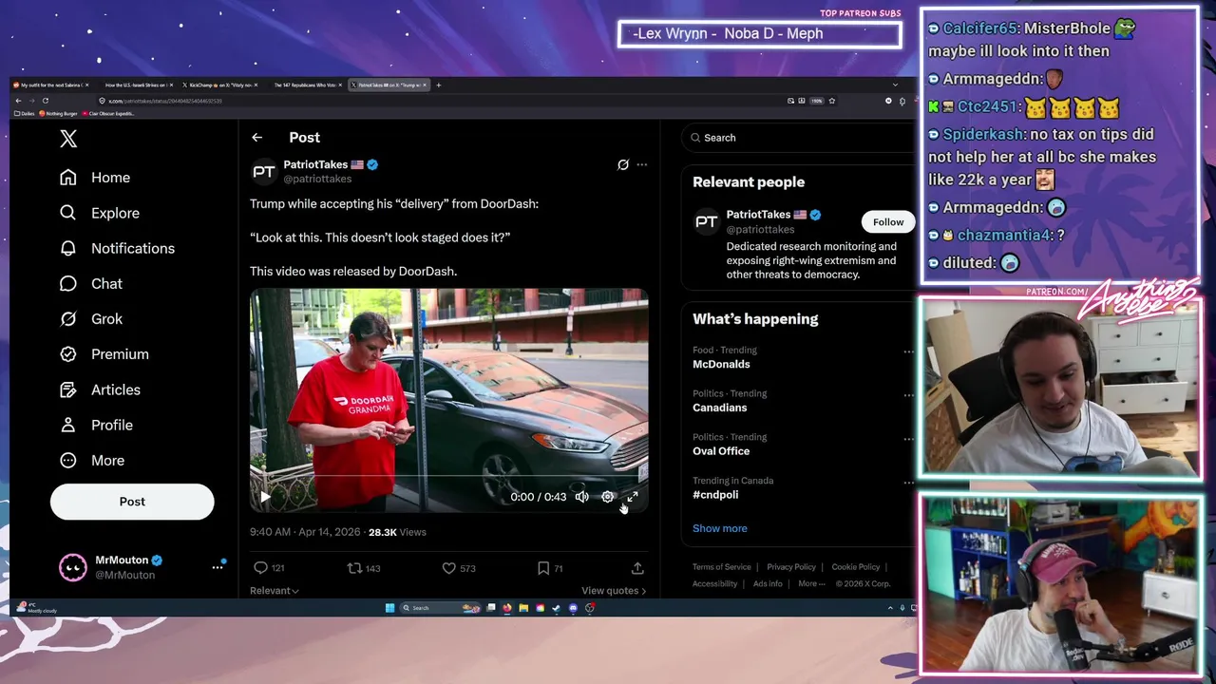1216x684 pixels.
Task: Expand the video to fullscreen
Action: pyautogui.click(x=633, y=497)
